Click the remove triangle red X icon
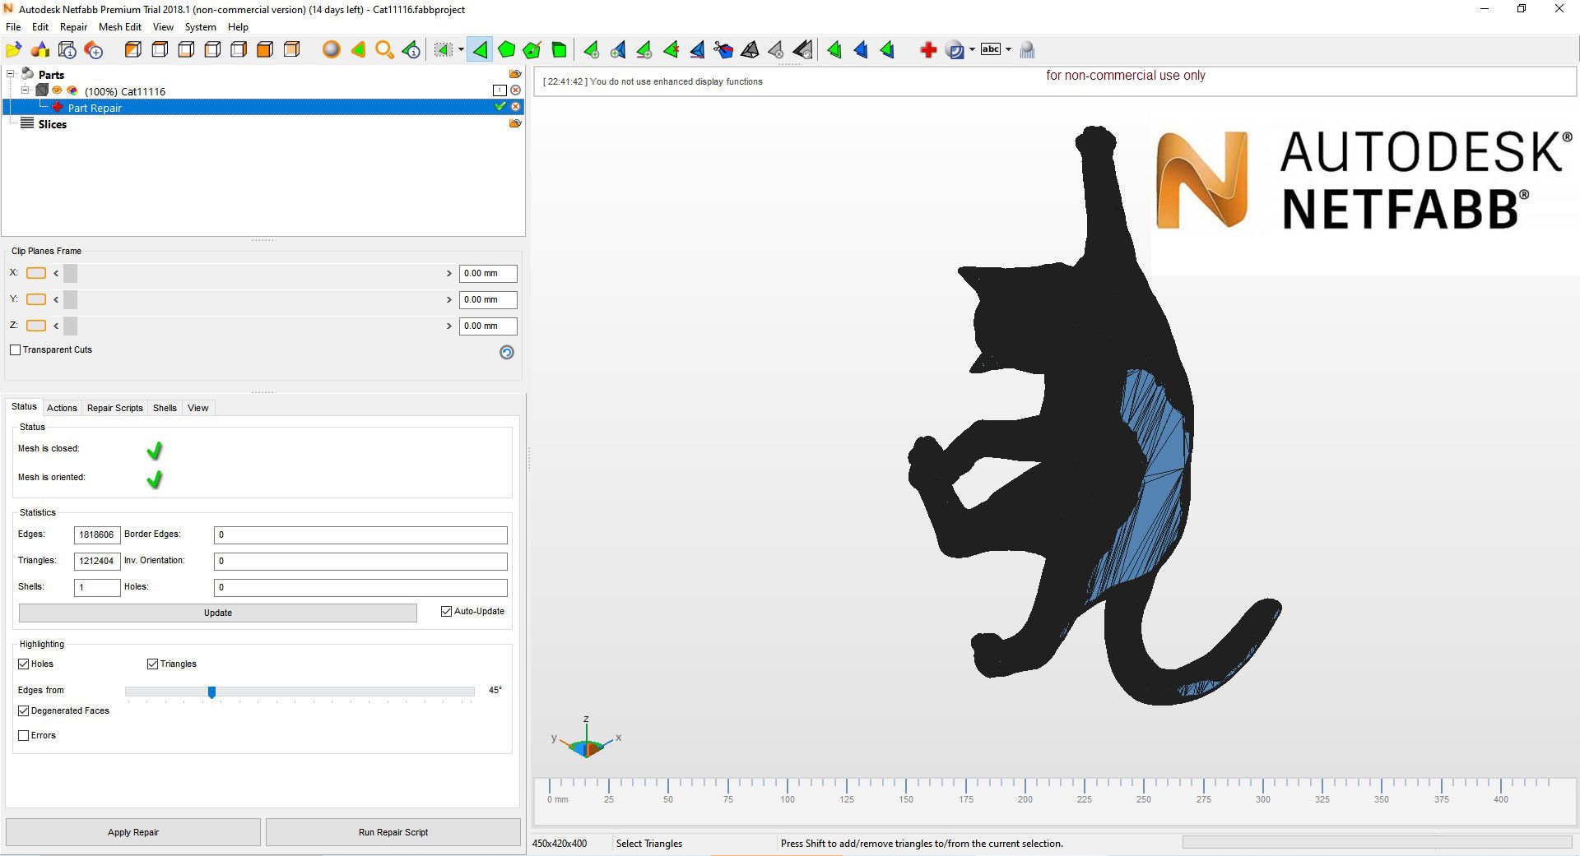 pos(671,50)
